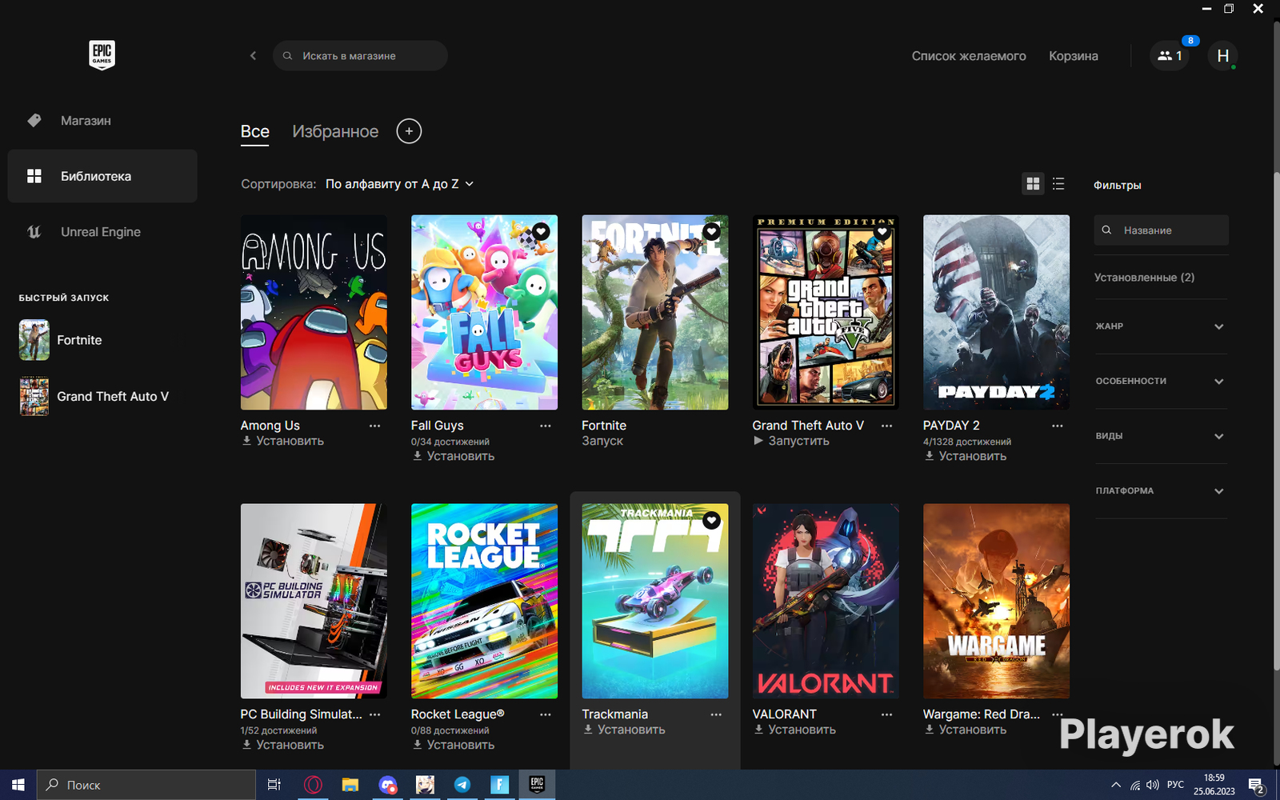Open options menu for PAYDAY 2
Image resolution: width=1280 pixels, height=800 pixels.
pos(1058,426)
